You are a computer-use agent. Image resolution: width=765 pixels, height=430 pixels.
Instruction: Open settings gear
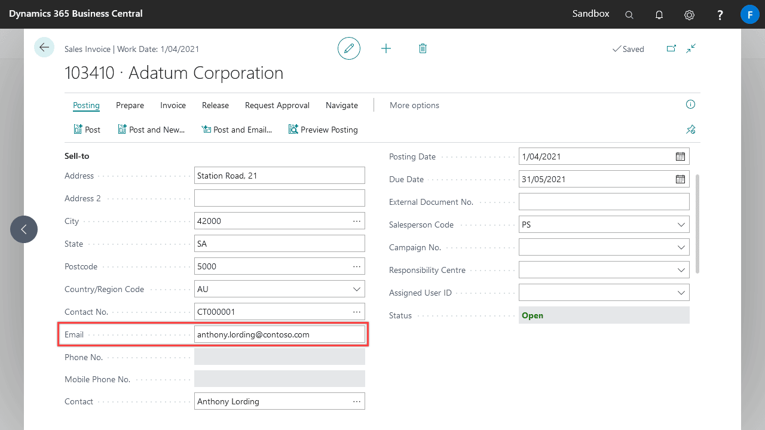pyautogui.click(x=689, y=14)
